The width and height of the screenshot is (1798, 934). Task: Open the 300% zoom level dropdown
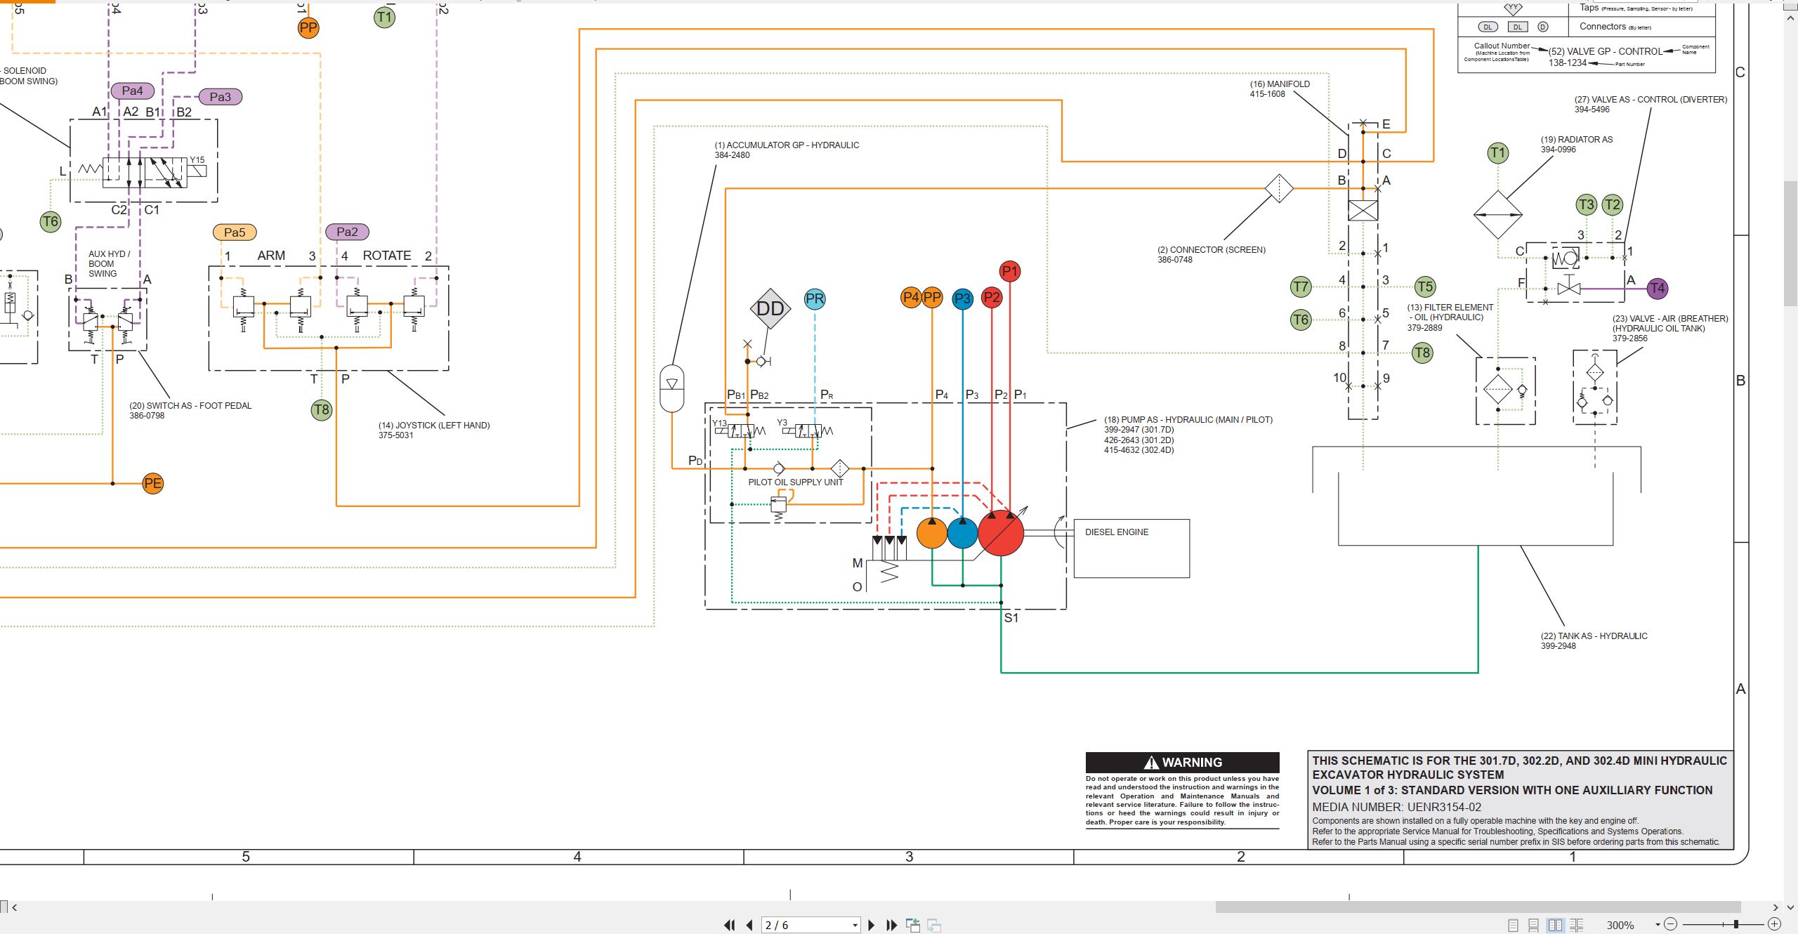[x=1658, y=925]
